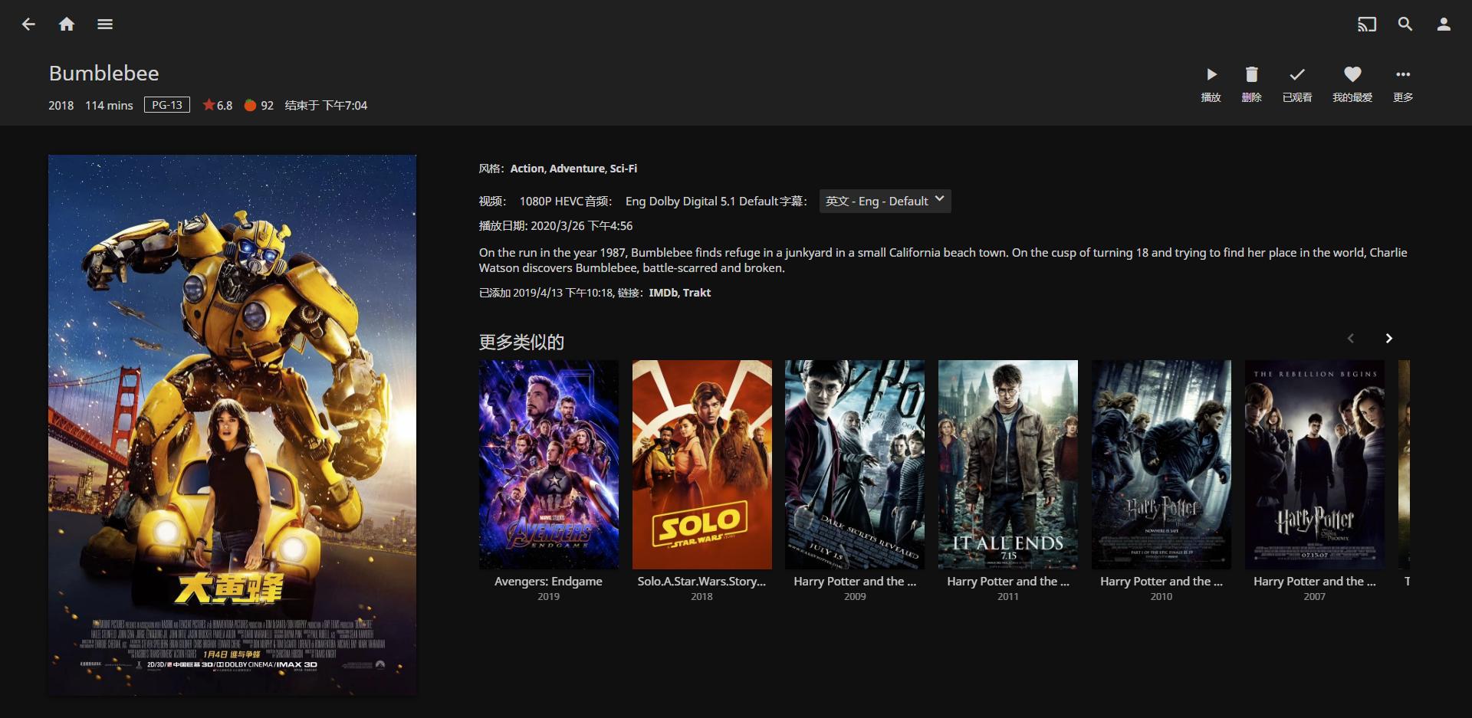Screen dimensions: 1472x718
Task: Open the Solo Star Wars Story poster
Action: pyautogui.click(x=702, y=464)
